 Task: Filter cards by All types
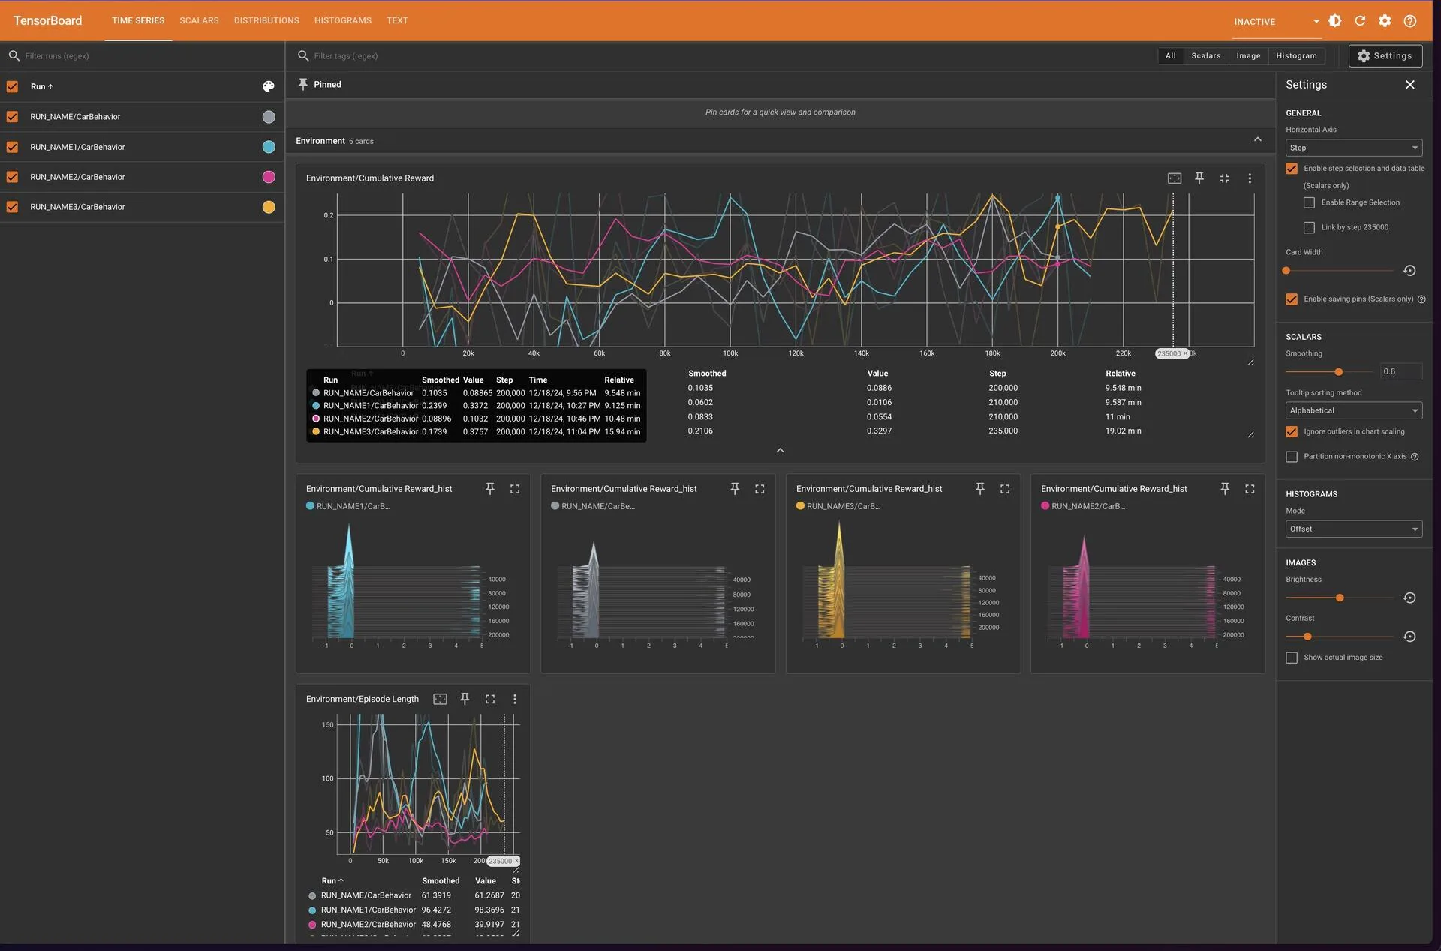[1170, 56]
